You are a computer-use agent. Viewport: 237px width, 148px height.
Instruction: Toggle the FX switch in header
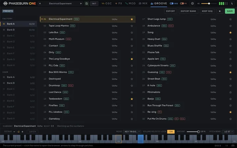pyautogui.click(x=182, y=4)
